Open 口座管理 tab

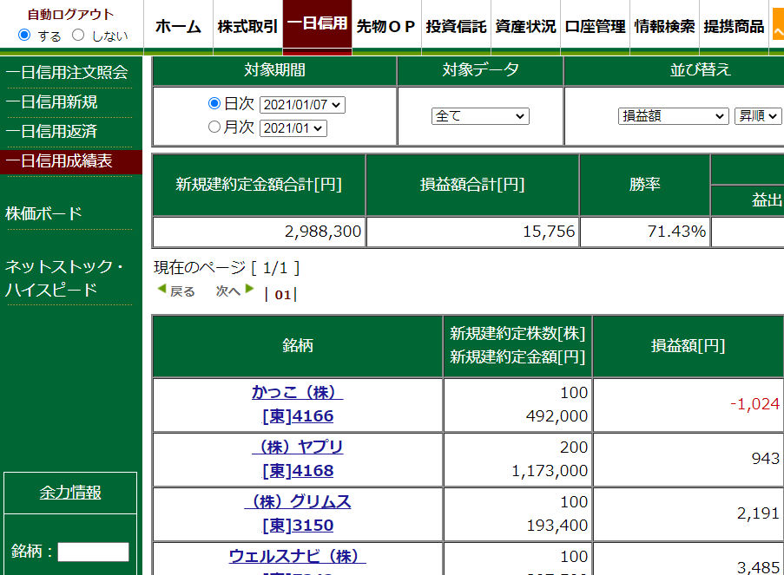click(x=595, y=26)
